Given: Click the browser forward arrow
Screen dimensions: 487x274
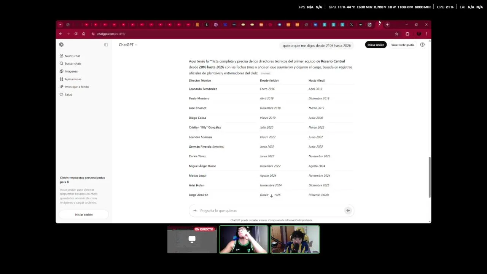Looking at the screenshot, I should pos(68,34).
